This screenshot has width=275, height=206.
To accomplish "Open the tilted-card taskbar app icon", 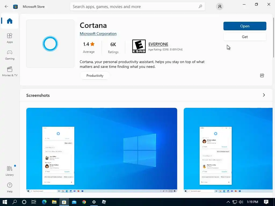I will [x=104, y=202].
